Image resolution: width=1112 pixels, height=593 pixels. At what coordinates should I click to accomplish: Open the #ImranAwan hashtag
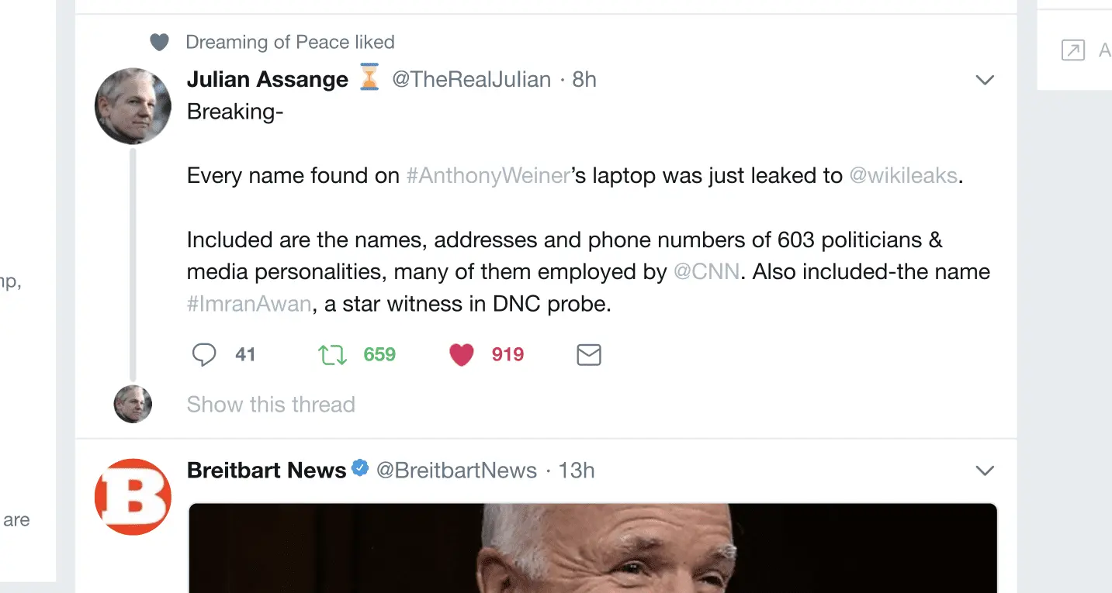pos(249,304)
